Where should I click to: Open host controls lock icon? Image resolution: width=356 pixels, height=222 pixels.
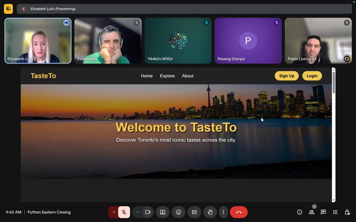click(x=347, y=212)
